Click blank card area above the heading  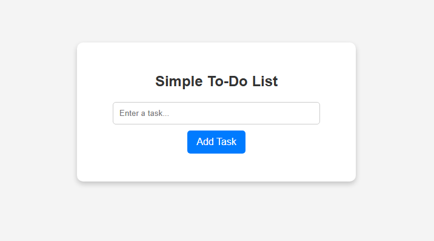click(216, 57)
